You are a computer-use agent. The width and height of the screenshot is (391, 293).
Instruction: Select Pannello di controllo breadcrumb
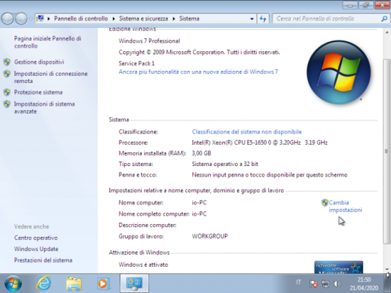[x=80, y=19]
